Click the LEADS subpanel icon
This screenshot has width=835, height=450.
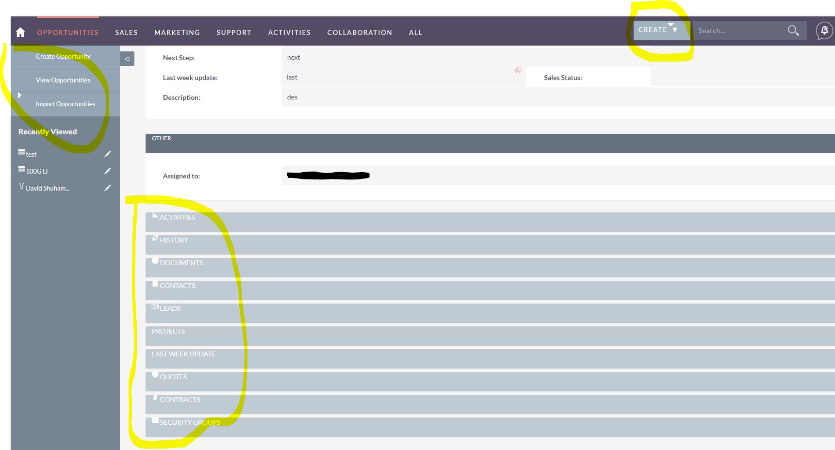click(155, 306)
